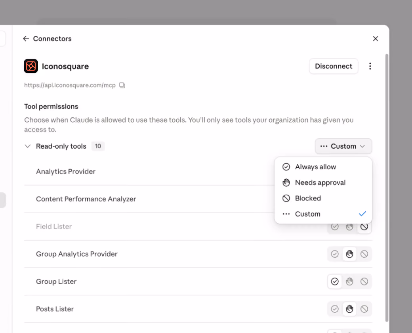
Task: Set Group Lister to always allow
Action: click(x=335, y=281)
